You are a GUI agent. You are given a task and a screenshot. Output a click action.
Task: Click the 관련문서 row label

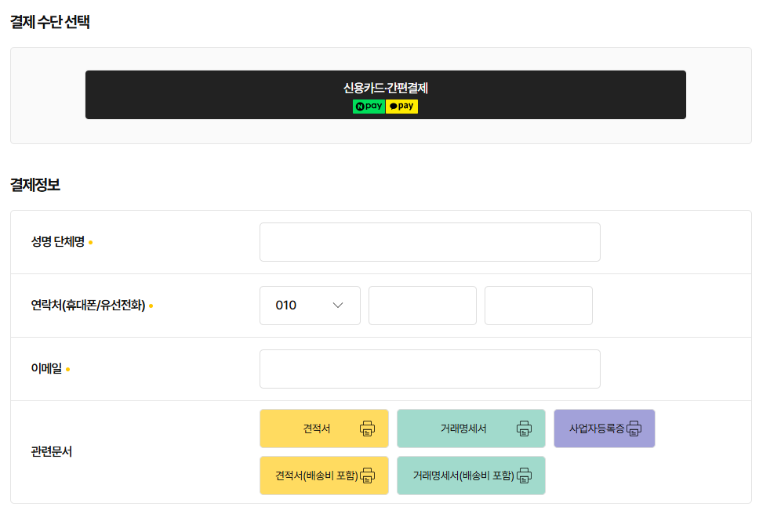point(52,452)
